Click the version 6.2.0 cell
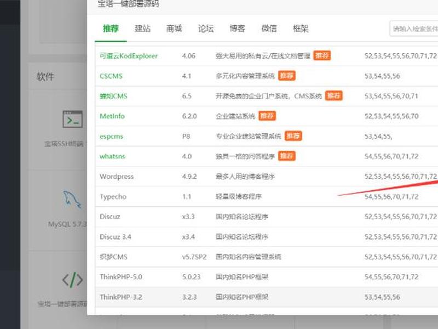This screenshot has height=329, width=438. click(189, 116)
